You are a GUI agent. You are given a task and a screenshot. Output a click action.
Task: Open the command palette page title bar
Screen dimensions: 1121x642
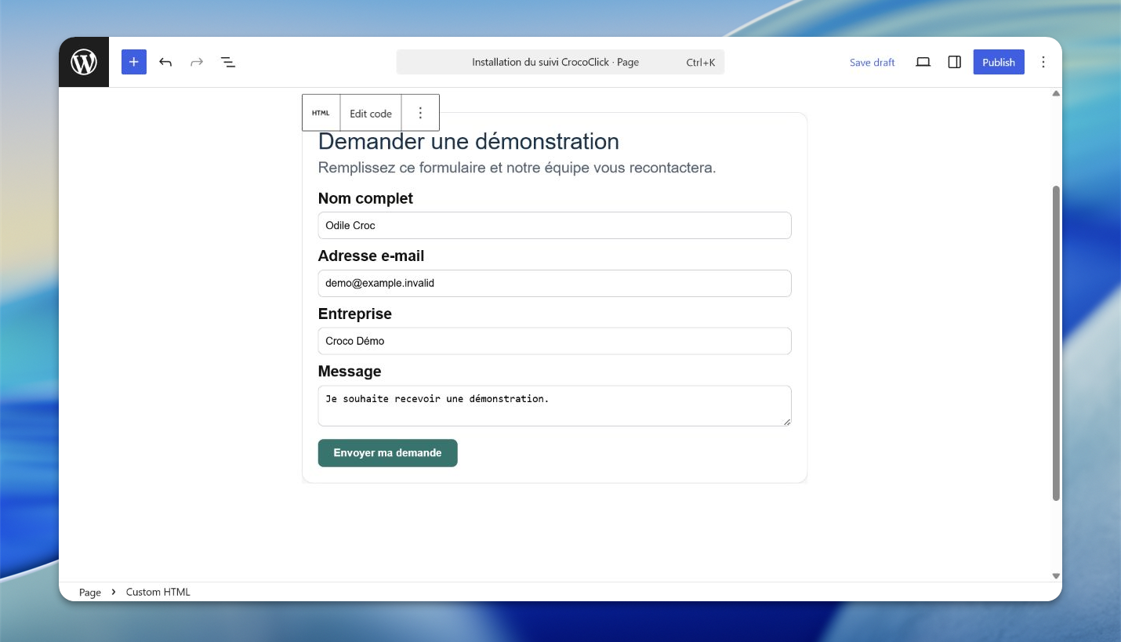click(560, 62)
